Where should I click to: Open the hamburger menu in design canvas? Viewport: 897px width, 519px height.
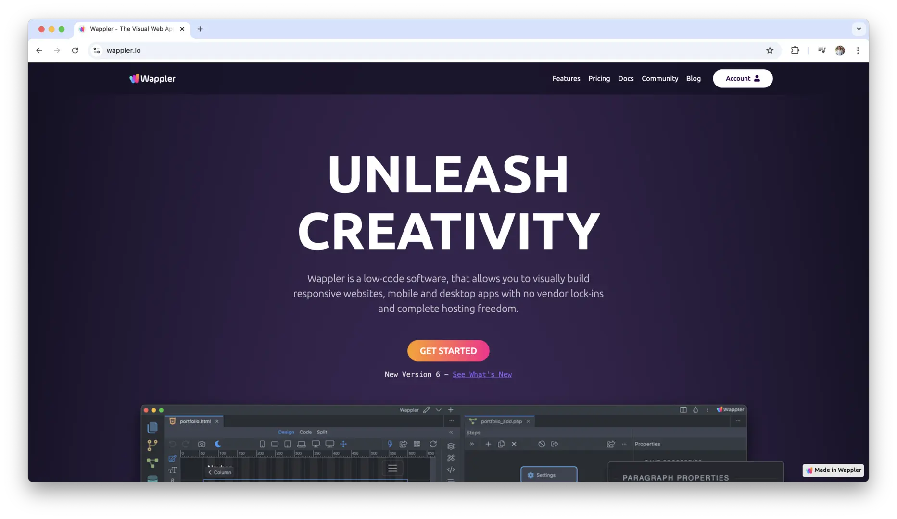[x=392, y=468]
